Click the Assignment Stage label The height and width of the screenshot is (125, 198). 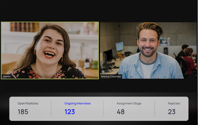point(129,104)
